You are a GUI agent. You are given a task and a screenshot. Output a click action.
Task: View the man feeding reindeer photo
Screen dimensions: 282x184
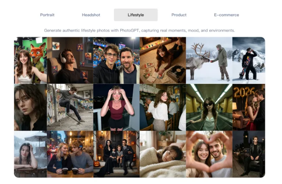tap(209, 60)
